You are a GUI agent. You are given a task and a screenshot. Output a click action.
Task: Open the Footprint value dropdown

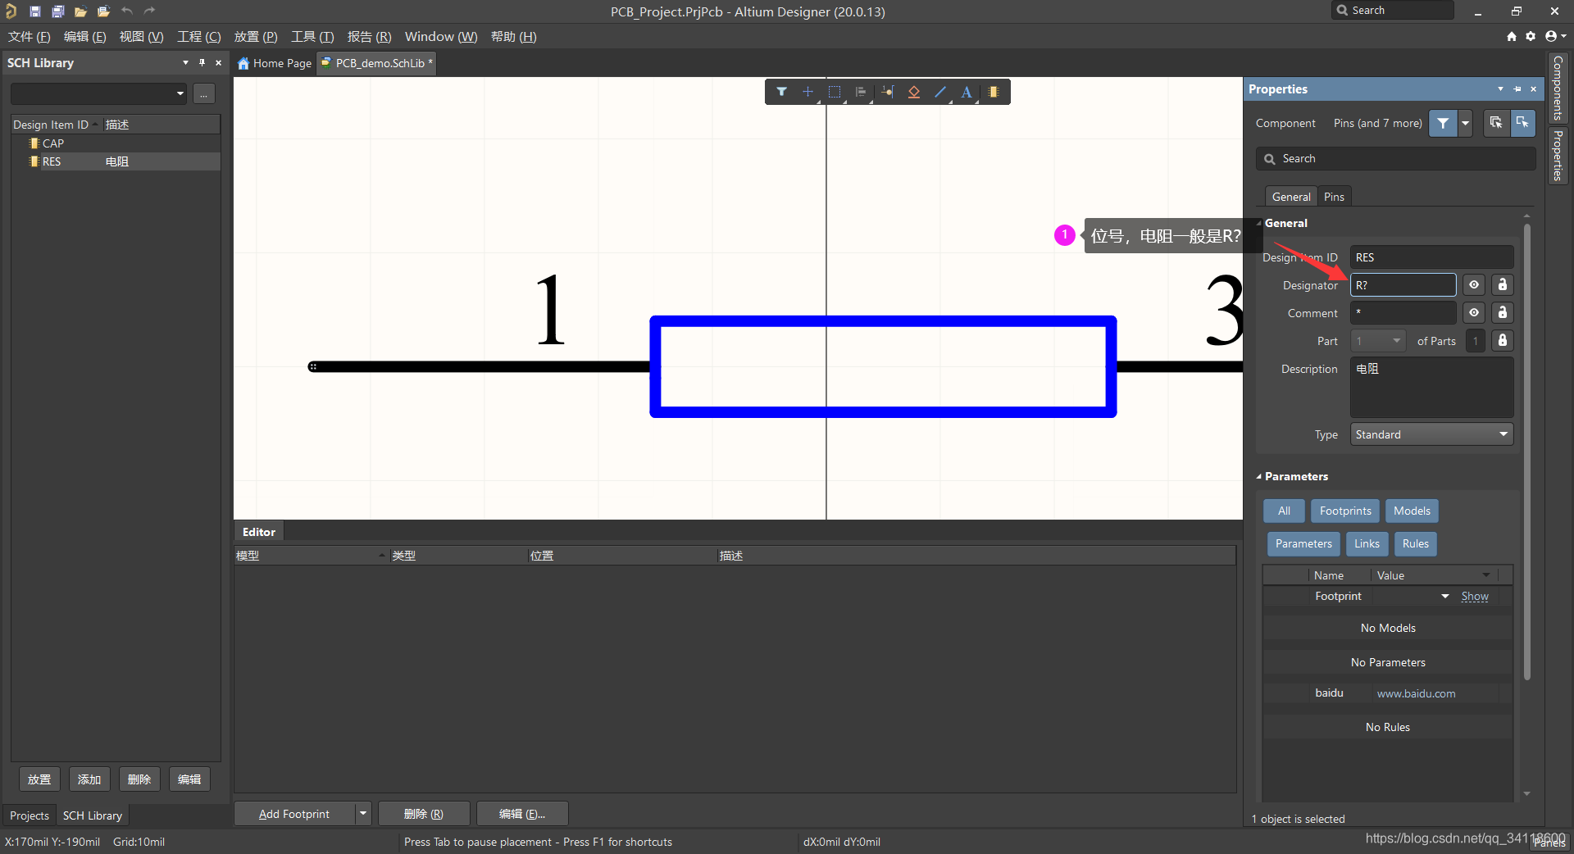tap(1445, 597)
